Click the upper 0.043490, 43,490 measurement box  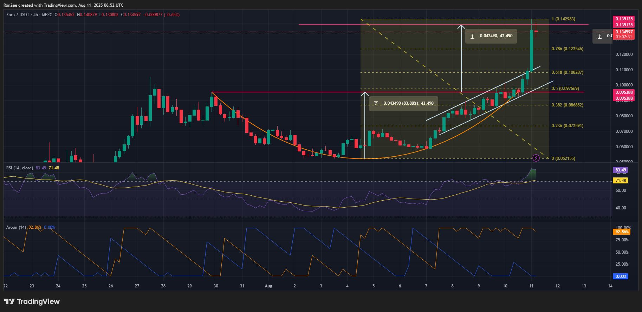click(x=491, y=36)
